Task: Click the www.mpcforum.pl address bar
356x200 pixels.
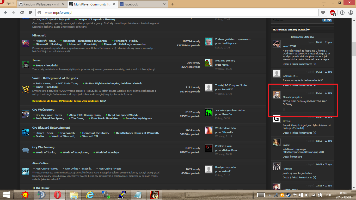Action: 177,12
